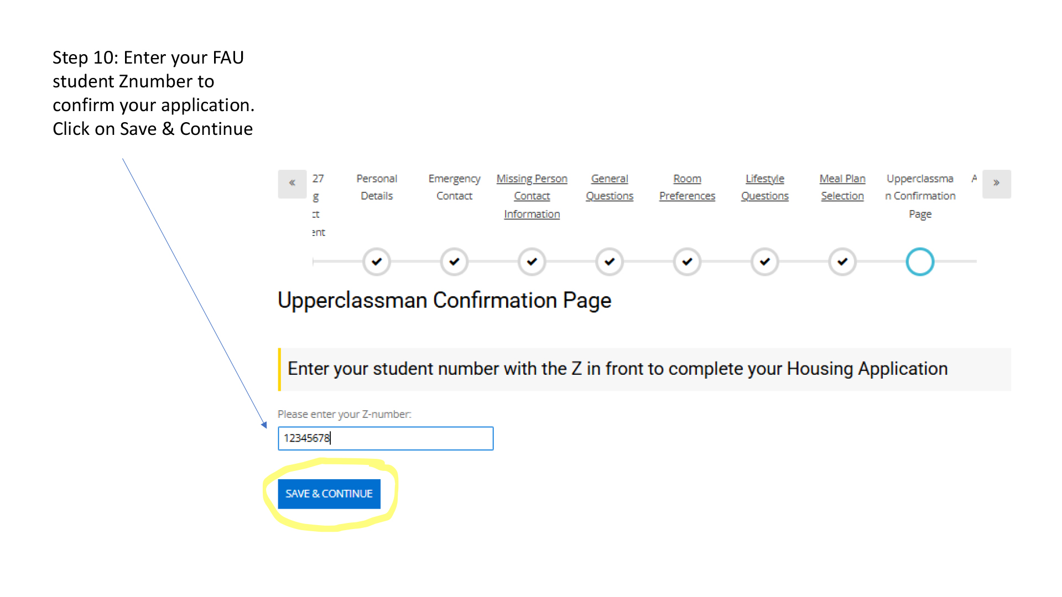Screen dimensions: 1062x597
Task: Open the General Questions page link
Action: 609,187
